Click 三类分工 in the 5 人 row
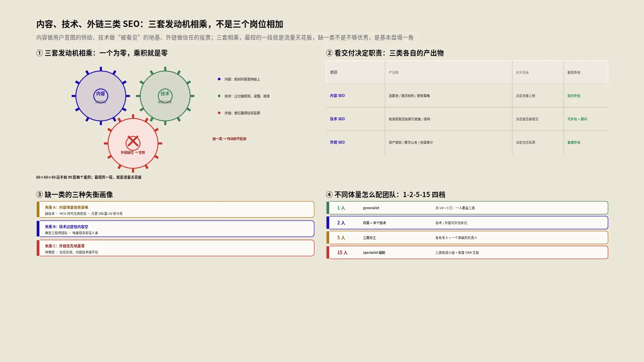Viewport: 644px width, 362px height. tap(369, 238)
